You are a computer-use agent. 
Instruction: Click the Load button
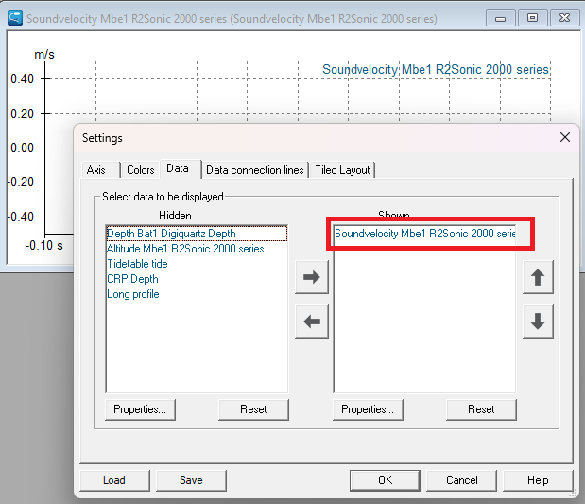(114, 480)
